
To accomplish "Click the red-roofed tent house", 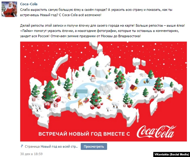I will click(133, 88).
